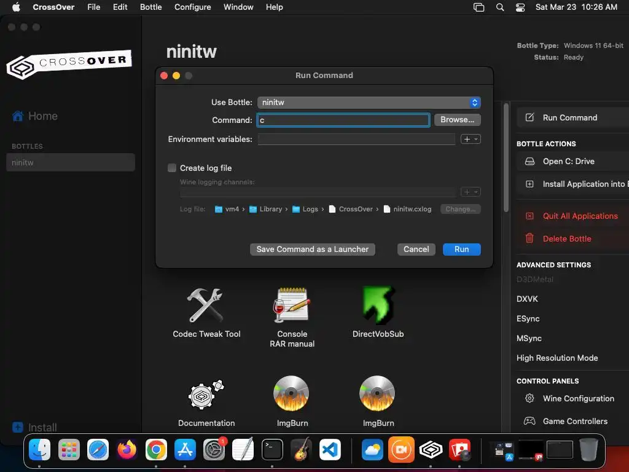Click Quit All Applications

tap(573, 216)
